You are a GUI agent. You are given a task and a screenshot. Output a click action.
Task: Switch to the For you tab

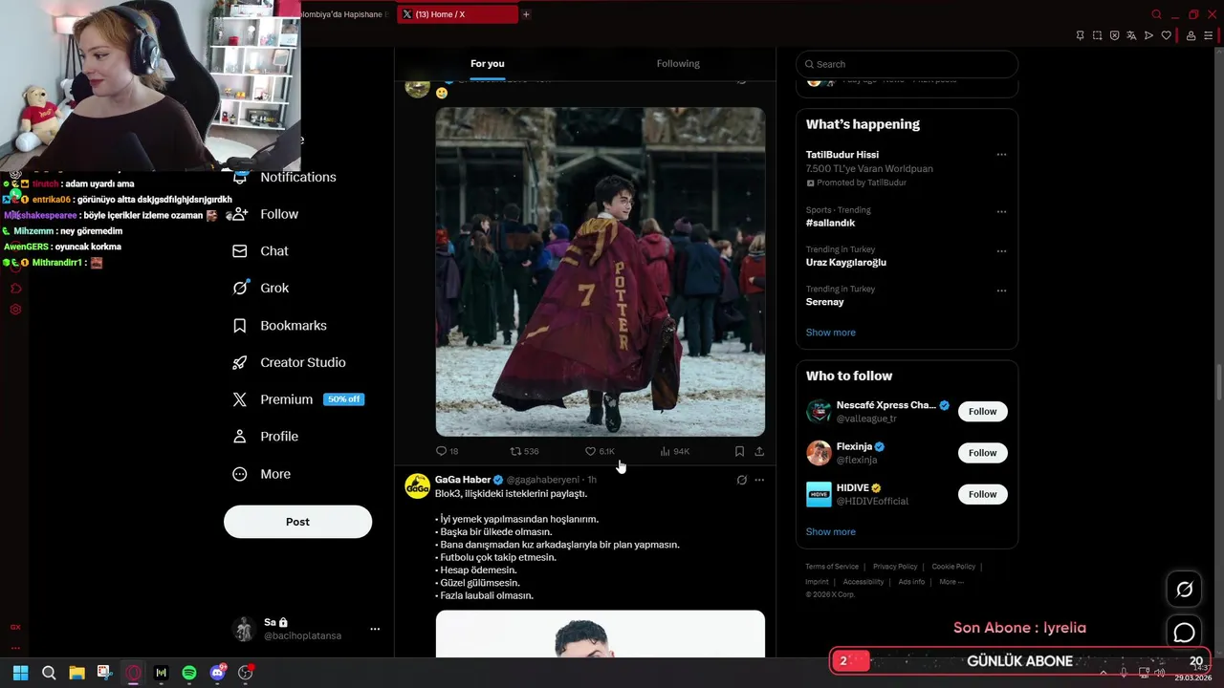click(x=487, y=63)
